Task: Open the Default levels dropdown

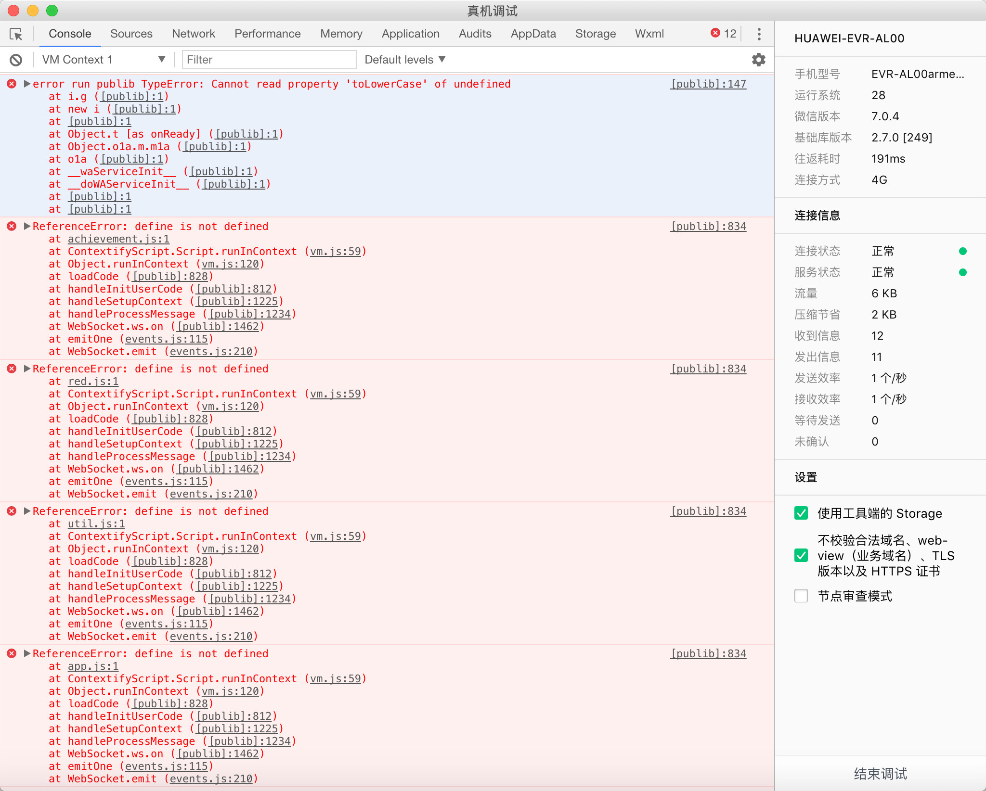Action: pyautogui.click(x=405, y=60)
